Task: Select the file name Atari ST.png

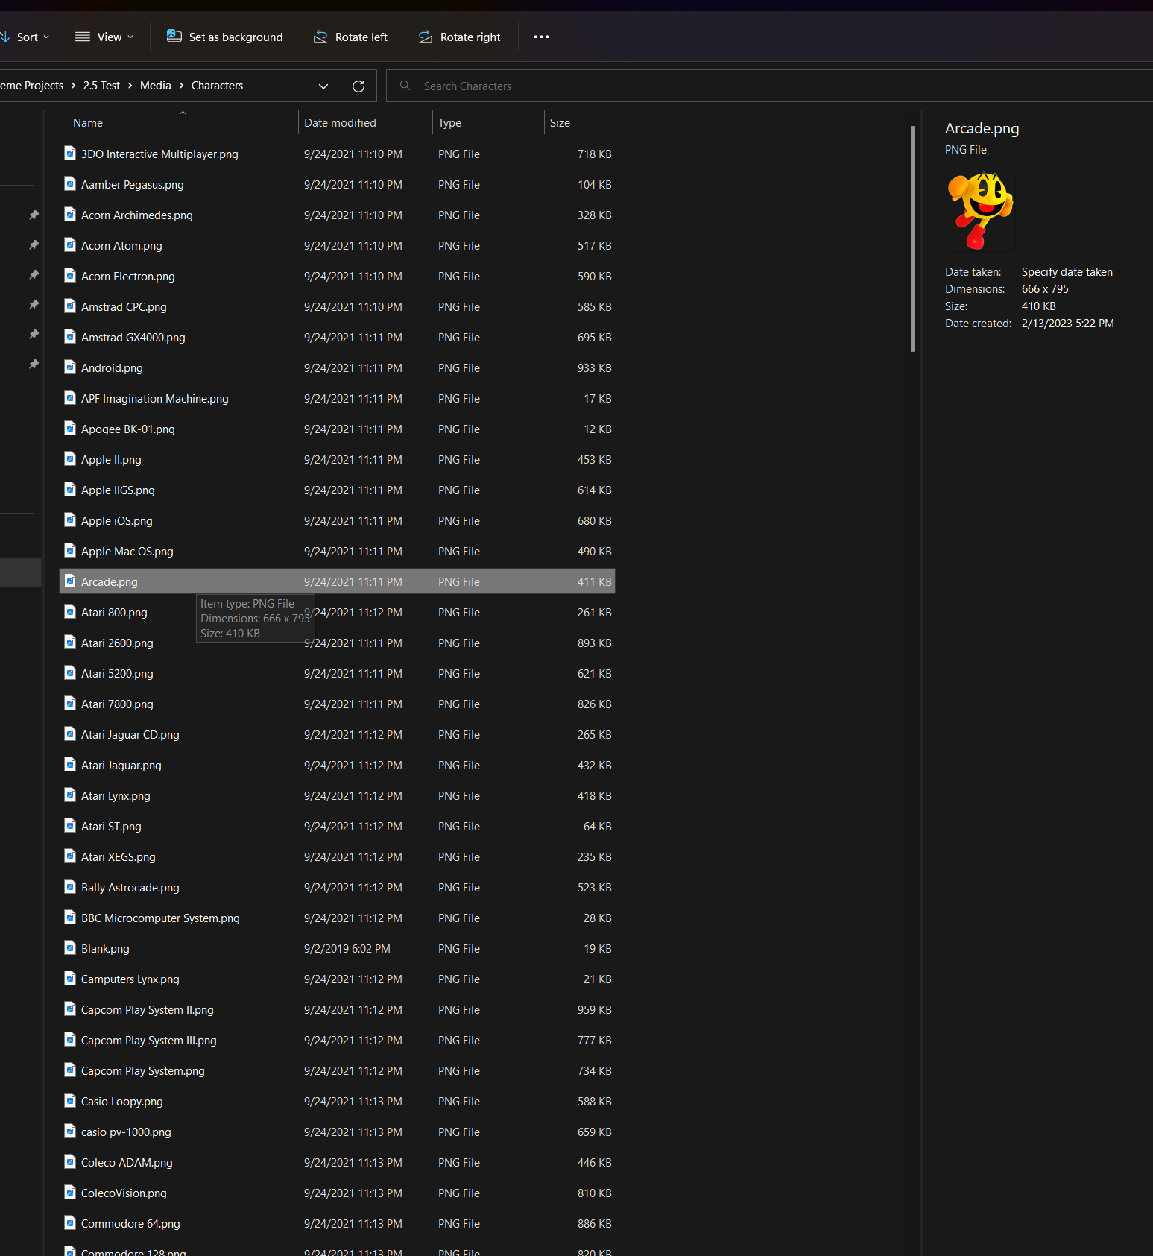Action: (x=111, y=827)
